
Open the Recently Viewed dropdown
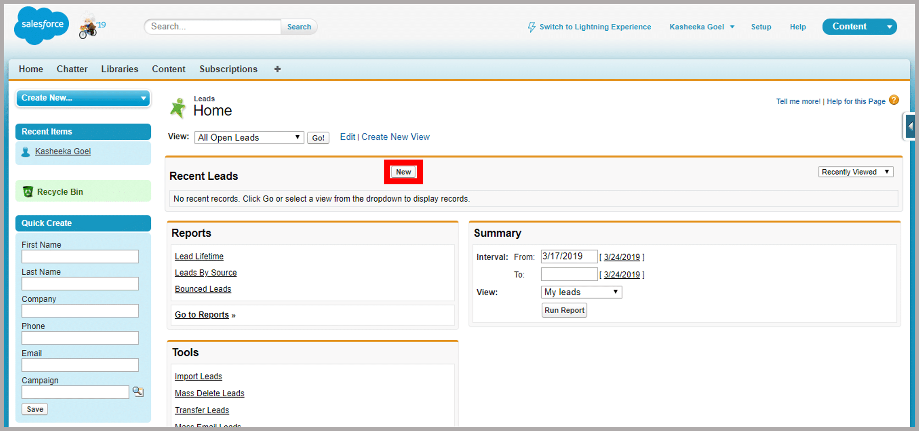pyautogui.click(x=856, y=172)
